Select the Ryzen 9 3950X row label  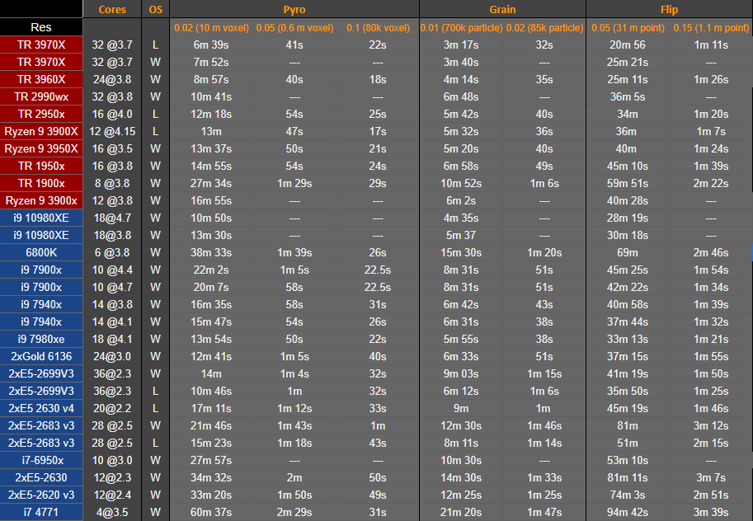click(x=41, y=148)
